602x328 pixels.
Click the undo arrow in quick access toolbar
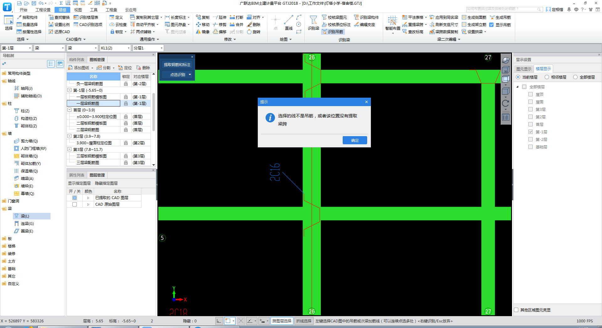[x=41, y=3]
